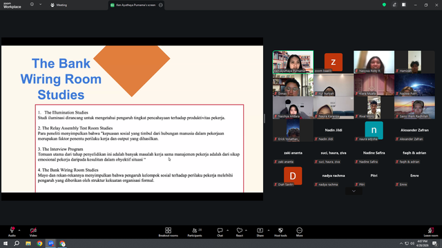
Task: Open taskbar clock showing 4:07 PM
Action: [422, 243]
